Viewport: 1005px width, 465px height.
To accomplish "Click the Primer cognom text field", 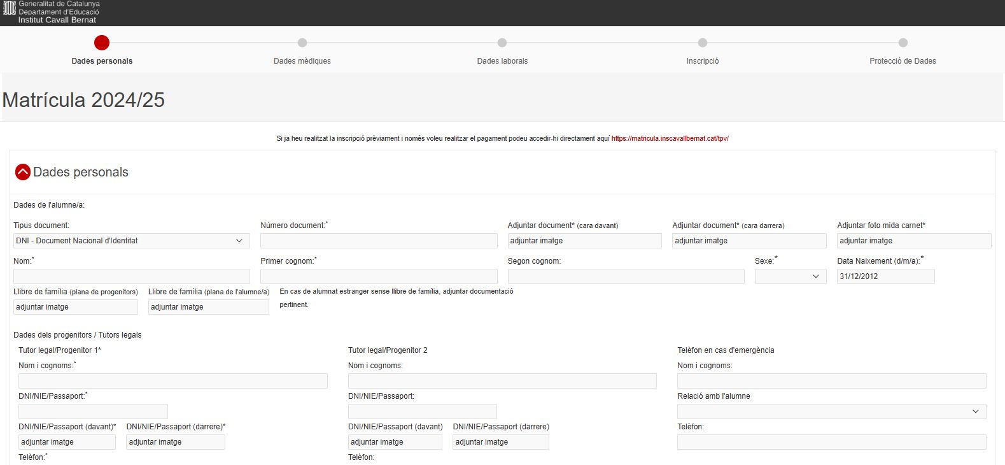I will point(379,276).
